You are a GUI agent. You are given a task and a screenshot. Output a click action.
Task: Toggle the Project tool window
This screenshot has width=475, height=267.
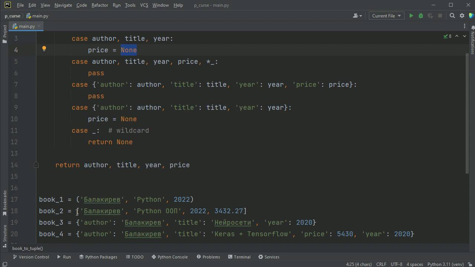pos(5,33)
